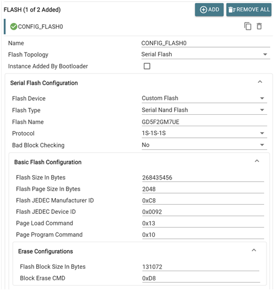Screen dimensions: 275x290
Task: Collapse the Erase Configurations section
Action: click(x=254, y=250)
